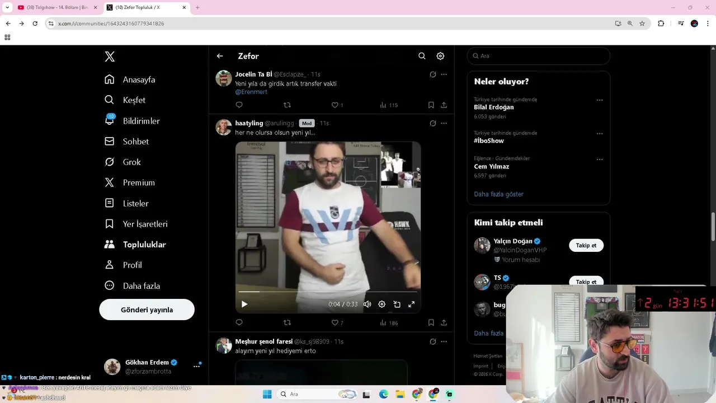
Task: Seek the video progress bar
Action: point(328,292)
